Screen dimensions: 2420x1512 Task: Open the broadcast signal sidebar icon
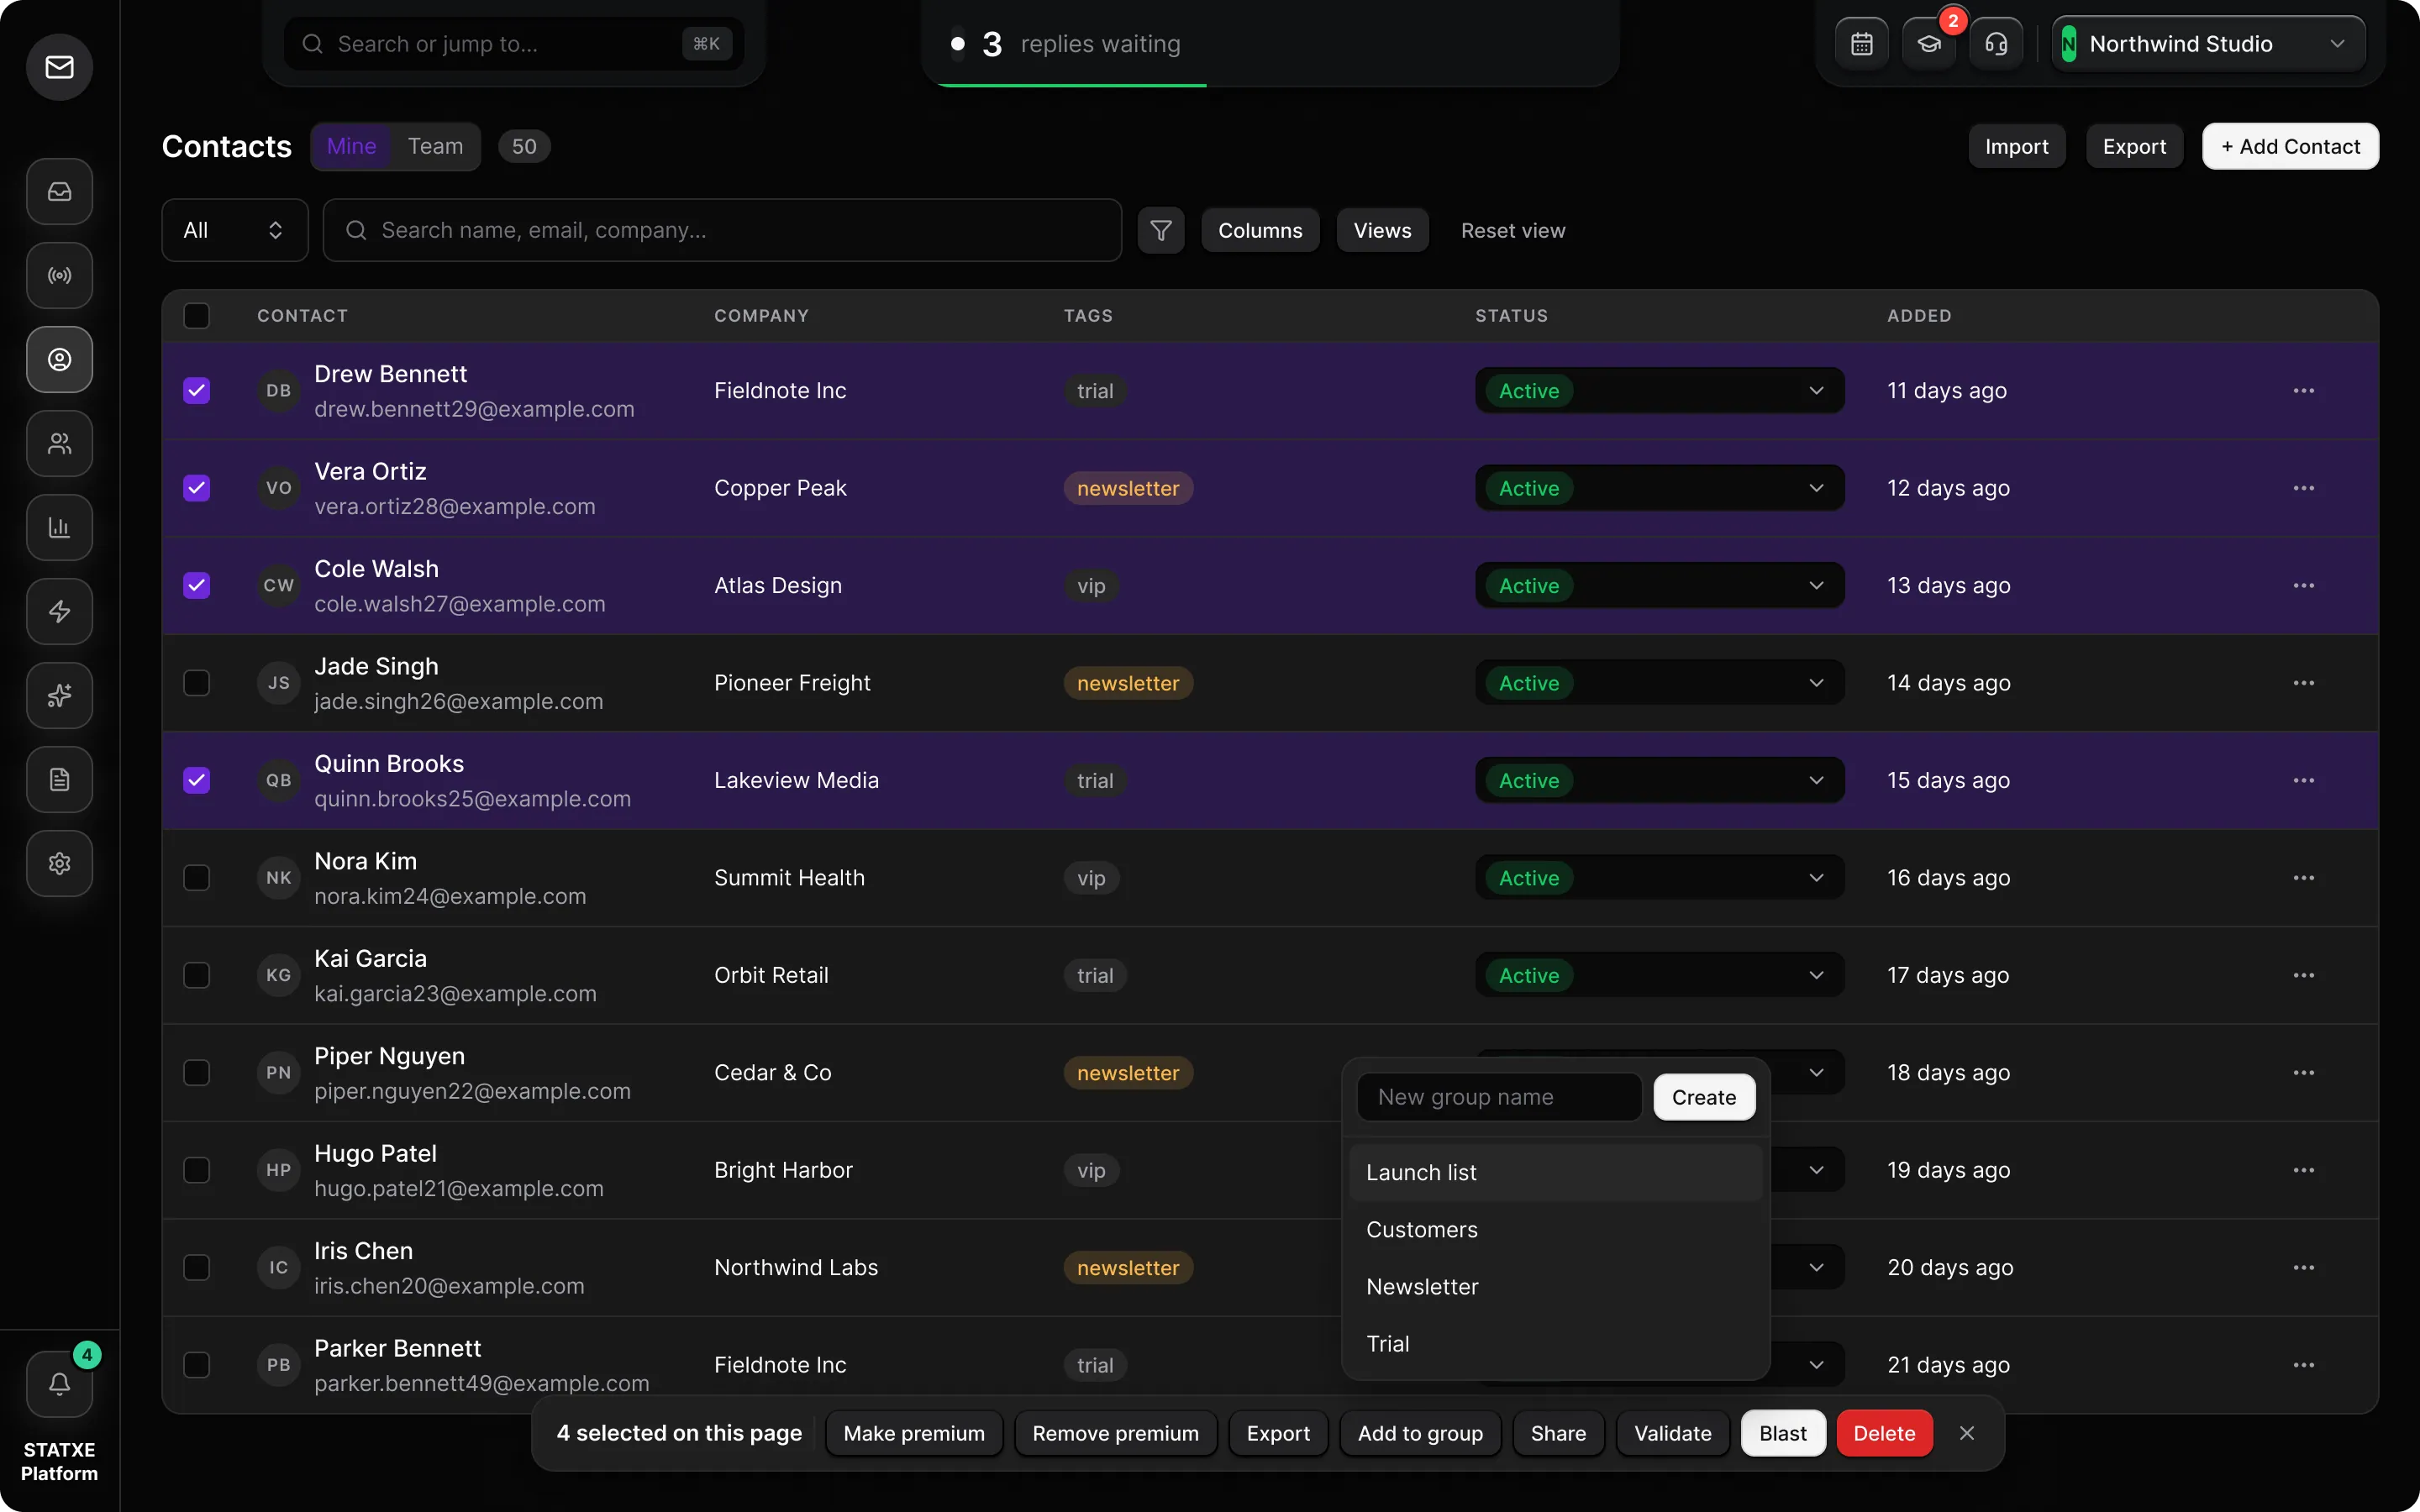pos(59,275)
